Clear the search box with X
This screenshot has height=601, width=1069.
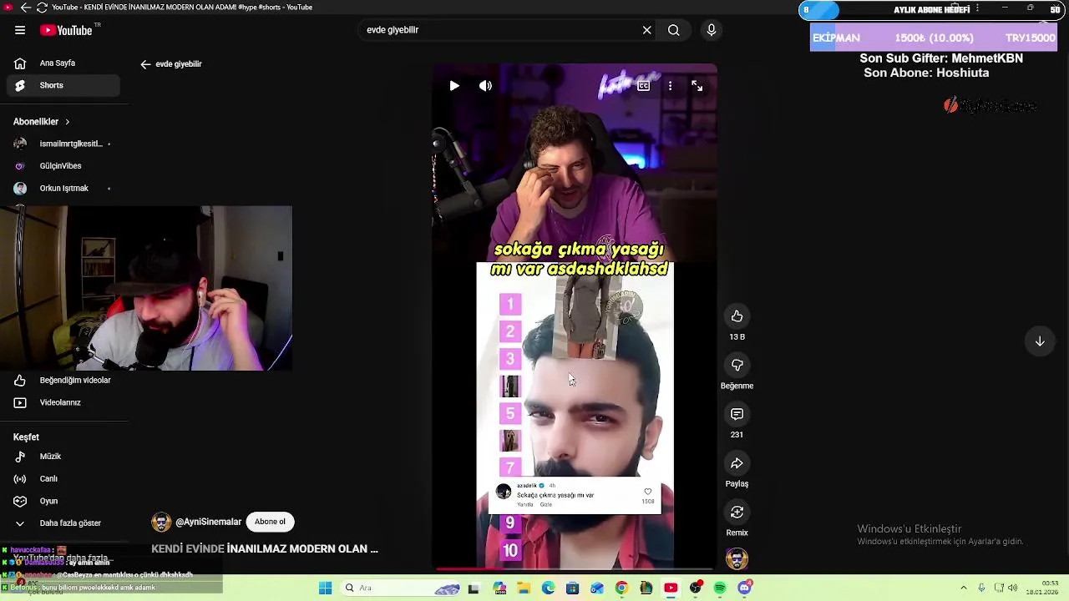(646, 30)
